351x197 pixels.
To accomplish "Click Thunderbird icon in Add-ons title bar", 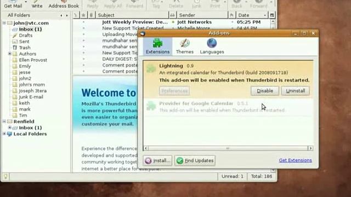I will (x=143, y=33).
